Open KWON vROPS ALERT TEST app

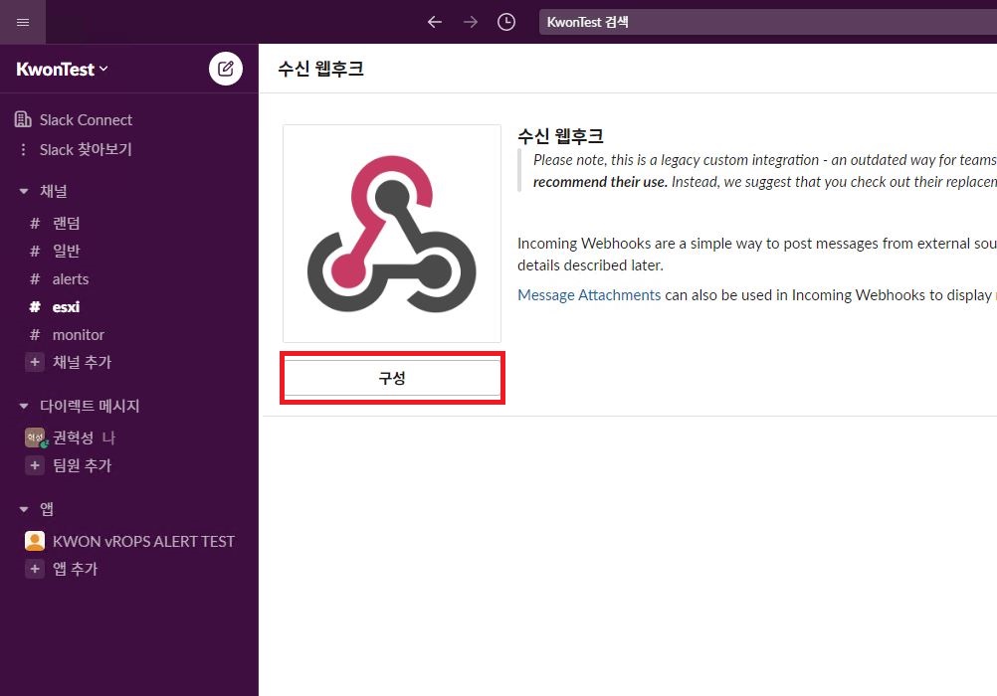click(143, 542)
